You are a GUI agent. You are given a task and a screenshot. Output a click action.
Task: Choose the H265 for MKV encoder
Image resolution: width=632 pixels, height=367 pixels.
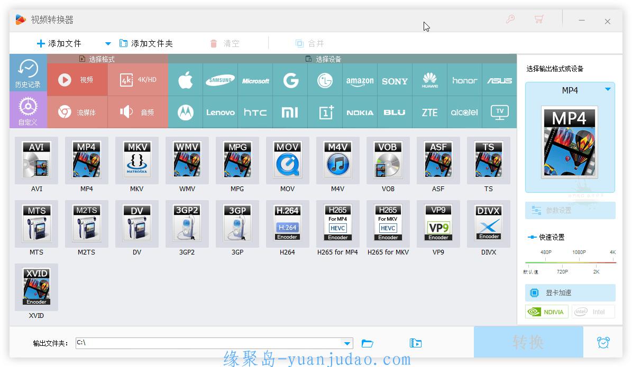tap(388, 224)
